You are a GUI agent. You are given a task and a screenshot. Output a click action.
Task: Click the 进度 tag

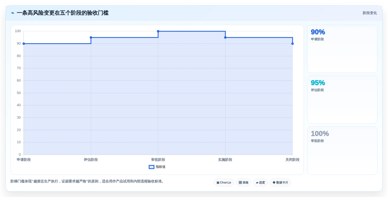click(260, 183)
